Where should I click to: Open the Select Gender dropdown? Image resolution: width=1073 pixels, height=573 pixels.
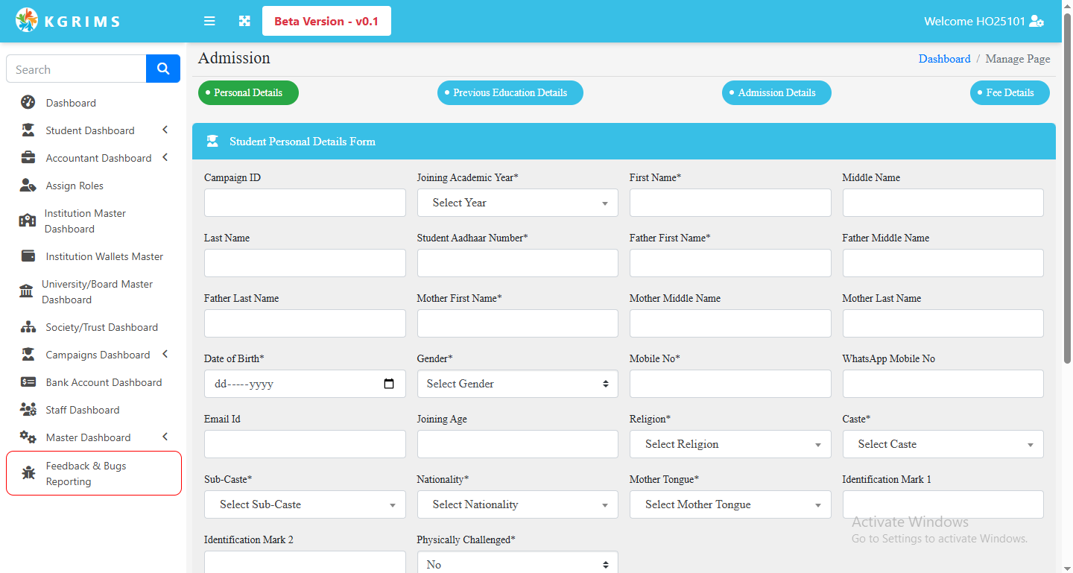(517, 384)
